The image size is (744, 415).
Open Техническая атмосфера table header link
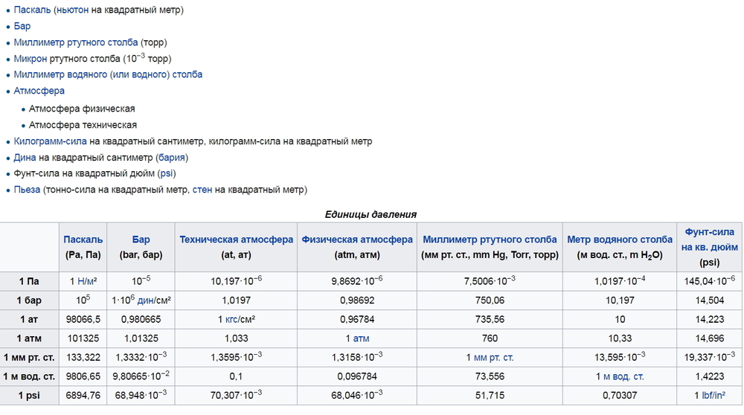237,239
